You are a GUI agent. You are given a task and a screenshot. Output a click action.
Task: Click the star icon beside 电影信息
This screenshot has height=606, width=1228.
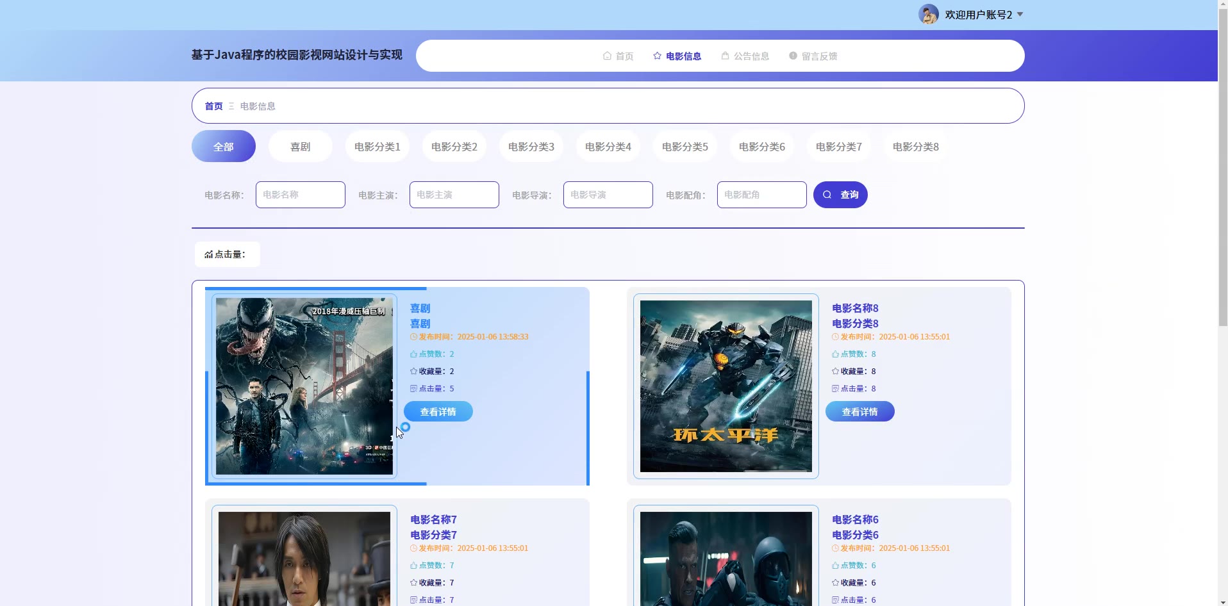(x=657, y=56)
